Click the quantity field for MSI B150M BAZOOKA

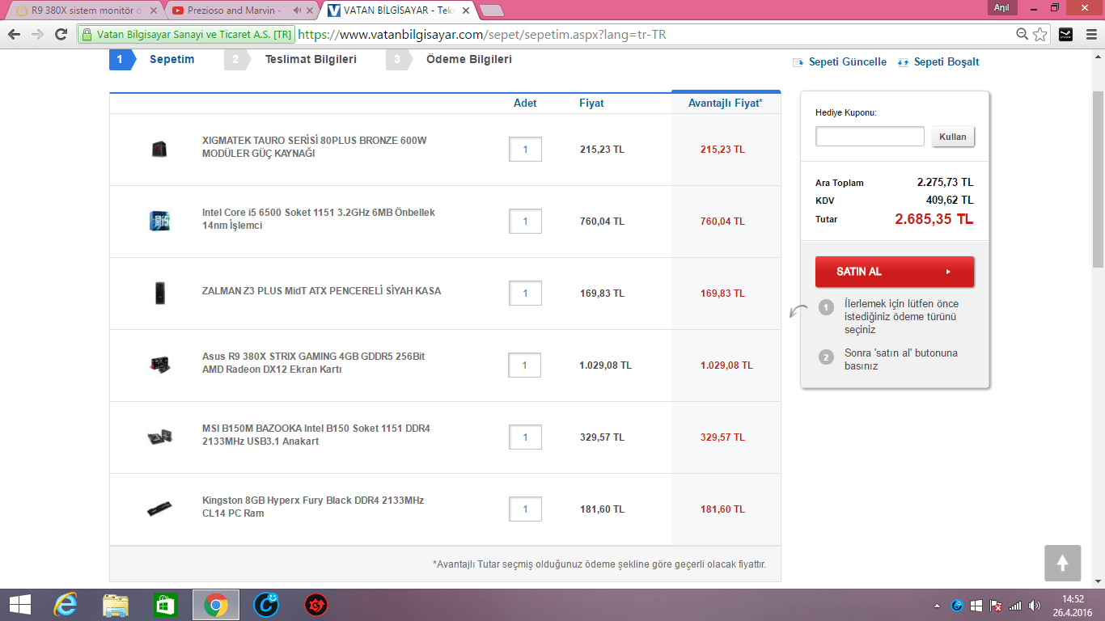coord(525,437)
